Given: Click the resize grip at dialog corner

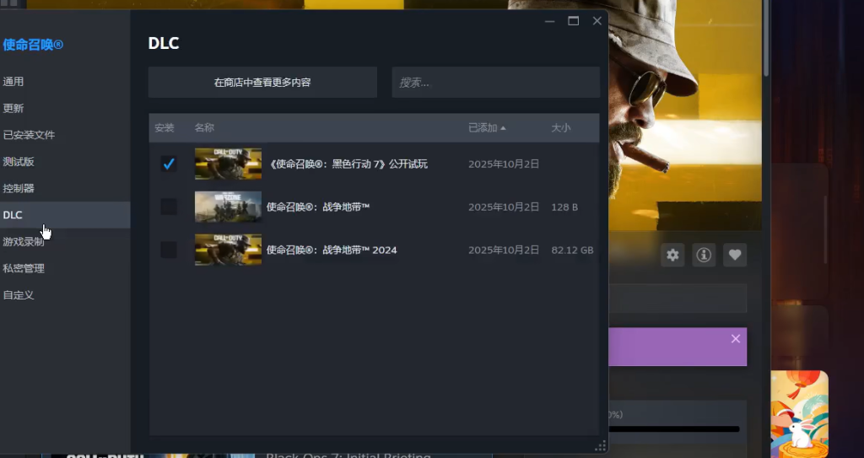Looking at the screenshot, I should coord(601,446).
